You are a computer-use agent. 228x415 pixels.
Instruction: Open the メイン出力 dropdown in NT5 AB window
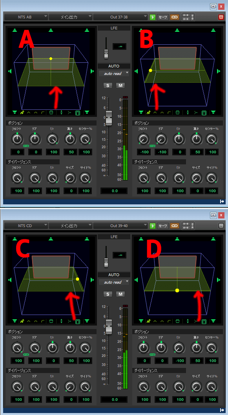coord(71,17)
